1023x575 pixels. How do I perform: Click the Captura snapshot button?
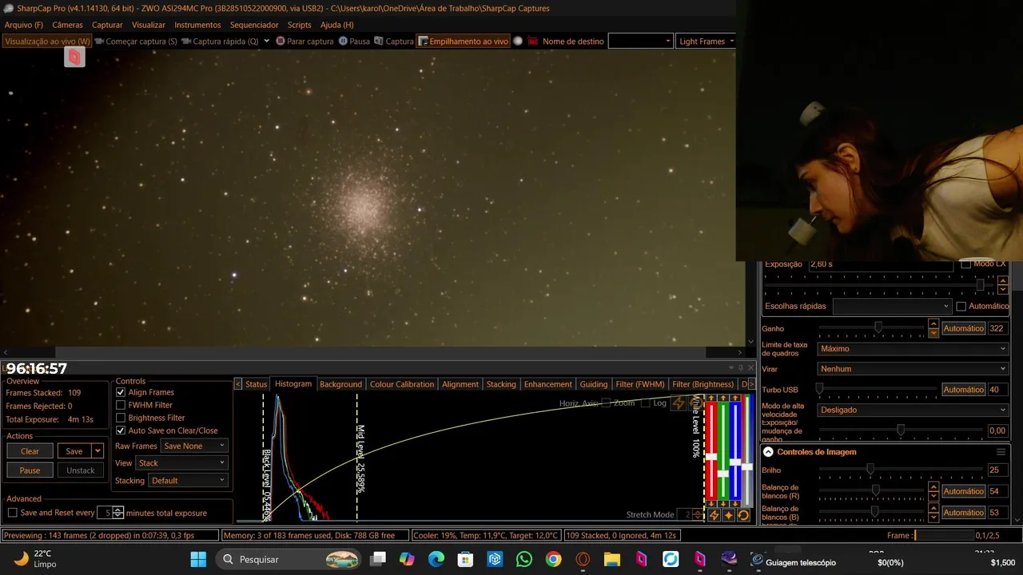[394, 42]
